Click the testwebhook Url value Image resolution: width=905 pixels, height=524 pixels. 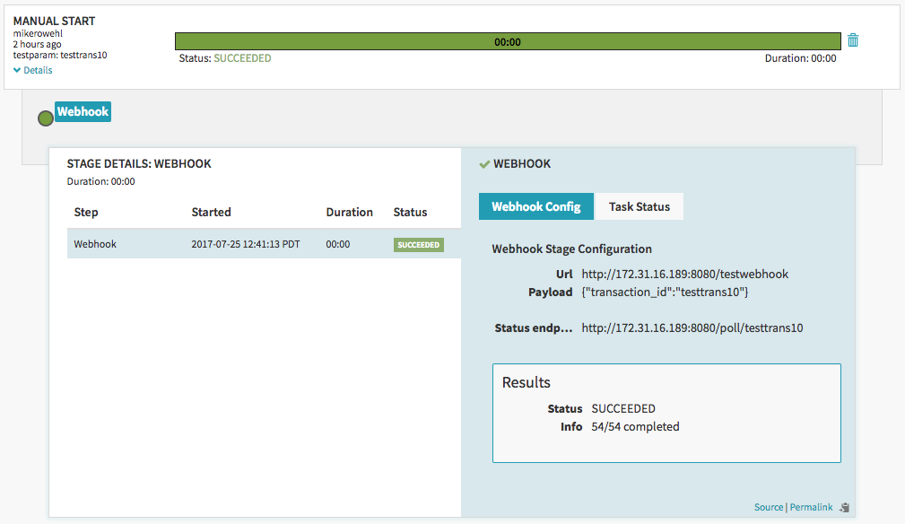[x=685, y=274]
